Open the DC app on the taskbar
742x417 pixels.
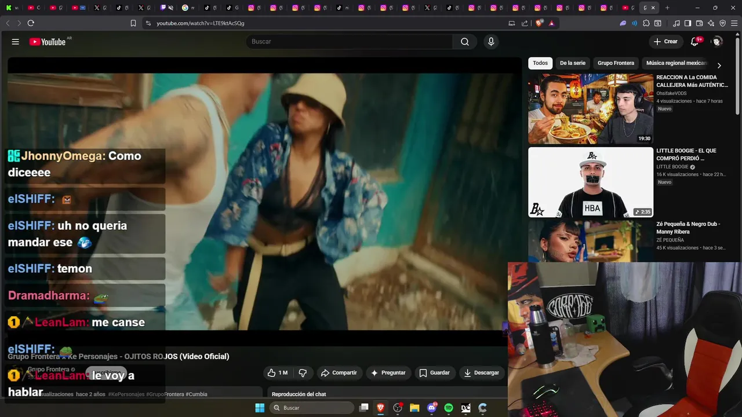pyautogui.click(x=465, y=408)
